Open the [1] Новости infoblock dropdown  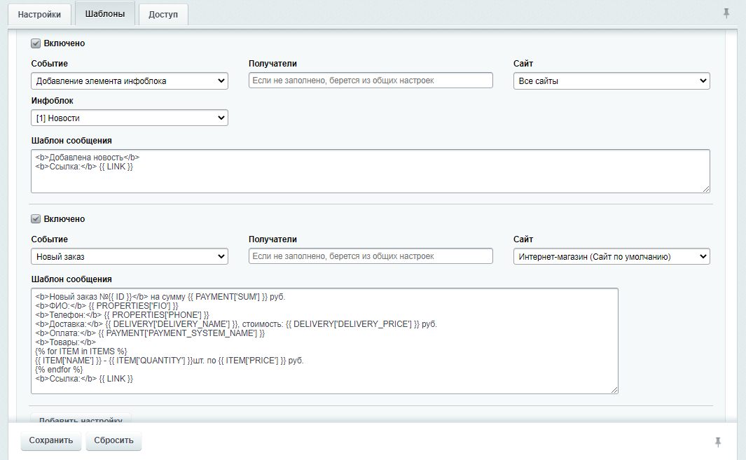[130, 118]
